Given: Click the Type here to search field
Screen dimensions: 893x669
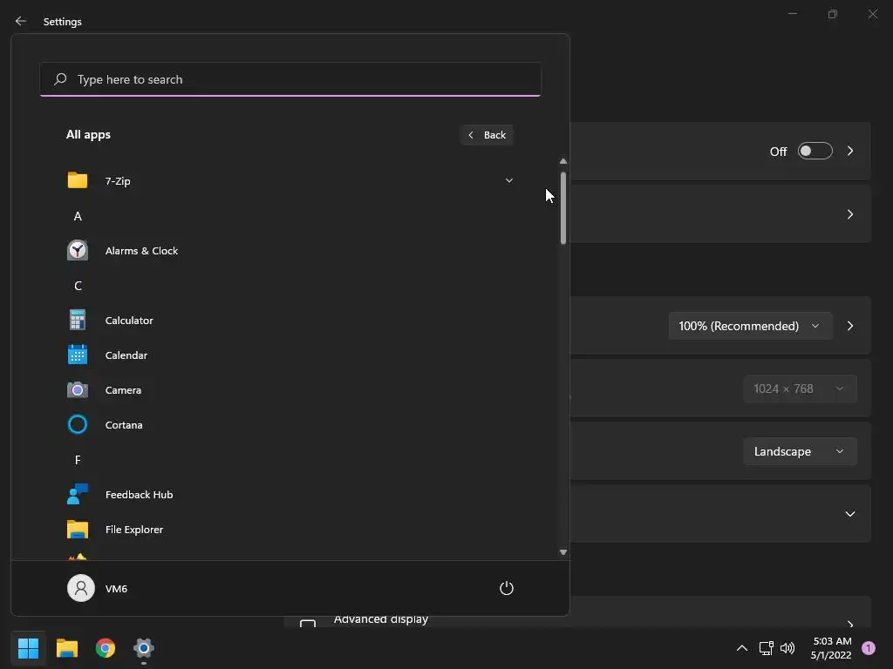Looking at the screenshot, I should [x=290, y=79].
